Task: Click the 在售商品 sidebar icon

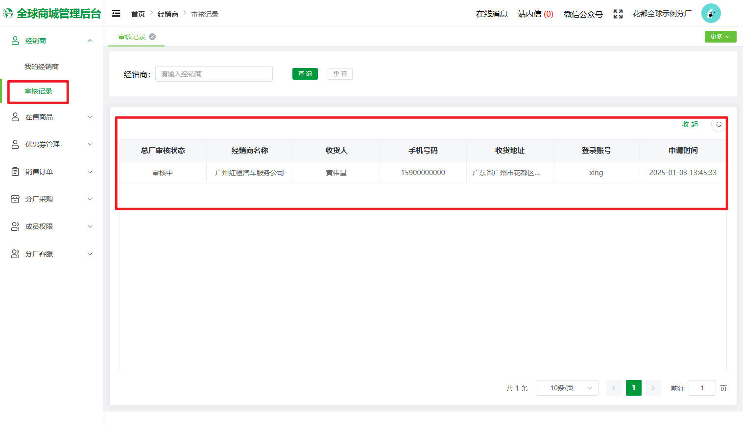Action: 15,117
